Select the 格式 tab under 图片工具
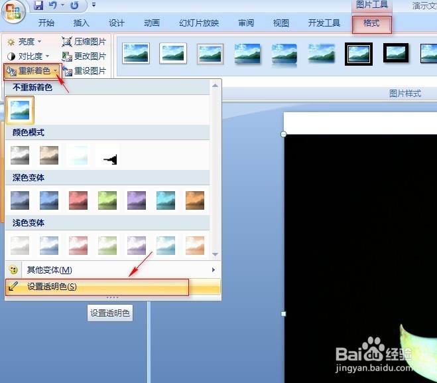The width and height of the screenshot is (437, 383). tap(372, 25)
